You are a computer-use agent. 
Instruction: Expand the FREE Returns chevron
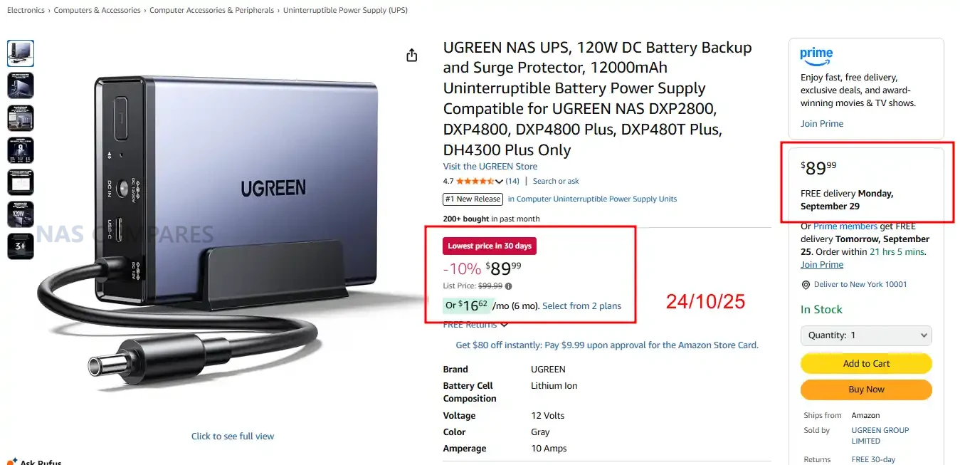505,325
